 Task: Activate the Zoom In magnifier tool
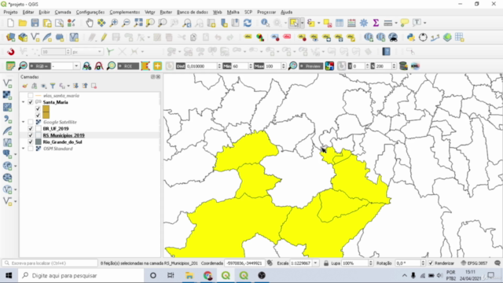pos(114,23)
